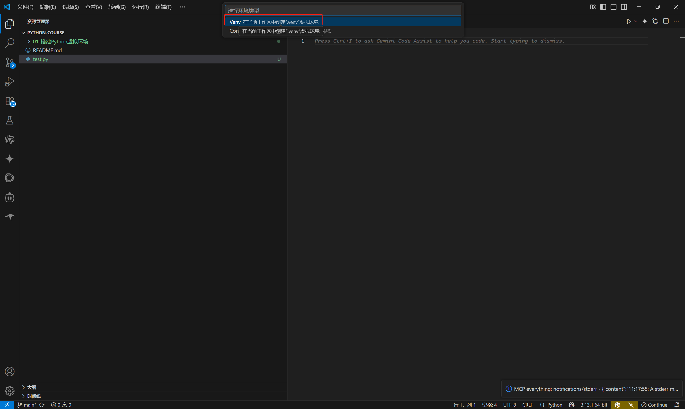Open Run and Debug view
Image resolution: width=685 pixels, height=409 pixels.
coord(10,82)
